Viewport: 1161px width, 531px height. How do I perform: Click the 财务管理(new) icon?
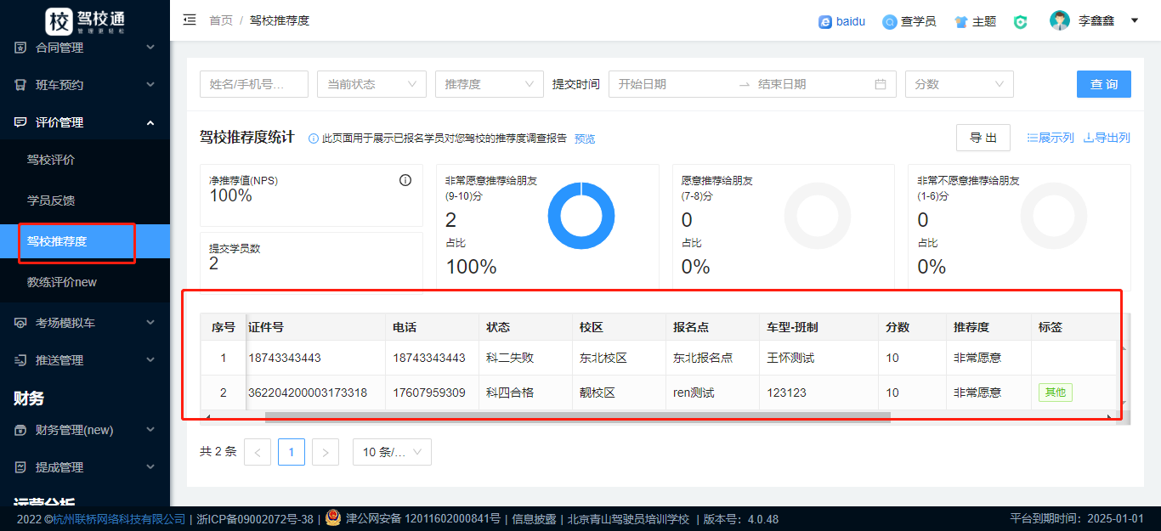click(x=20, y=430)
